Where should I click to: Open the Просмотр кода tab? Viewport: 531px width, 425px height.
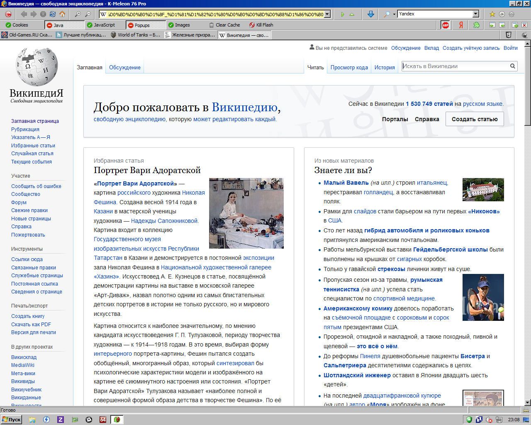point(349,68)
